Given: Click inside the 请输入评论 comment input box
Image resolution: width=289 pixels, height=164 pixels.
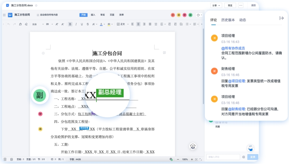Looking at the screenshot, I should (223, 157).
